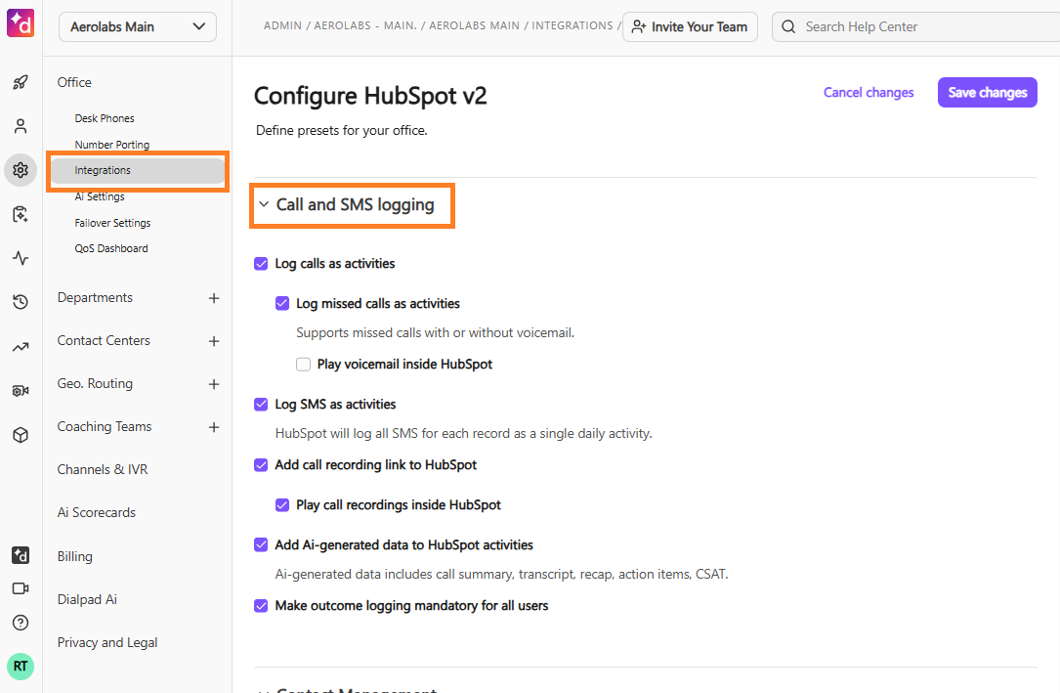Open Desk Phones settings

[x=105, y=118]
